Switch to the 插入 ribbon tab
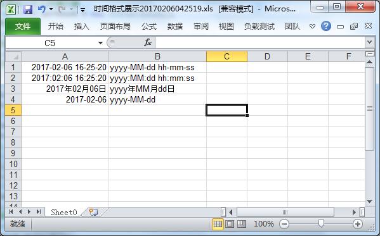The width and height of the screenshot is (380, 236). tap(81, 26)
